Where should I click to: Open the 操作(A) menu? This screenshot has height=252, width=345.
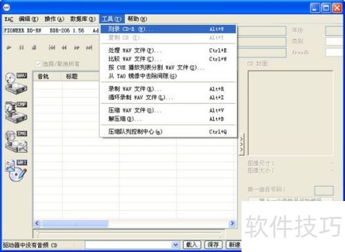click(55, 19)
